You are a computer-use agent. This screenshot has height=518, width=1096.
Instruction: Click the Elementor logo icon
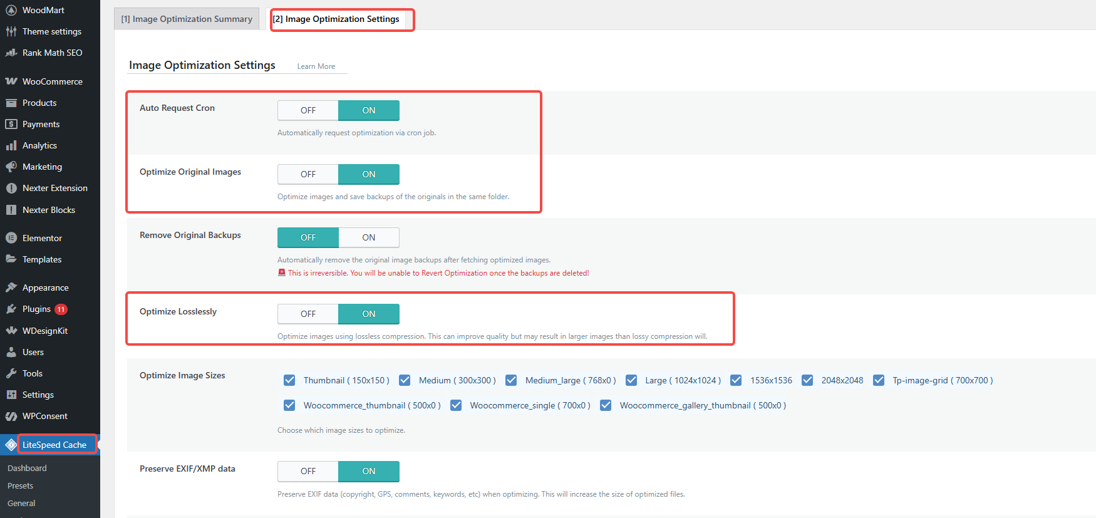(x=11, y=238)
